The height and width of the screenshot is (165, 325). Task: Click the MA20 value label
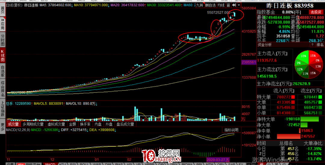tap(128, 5)
